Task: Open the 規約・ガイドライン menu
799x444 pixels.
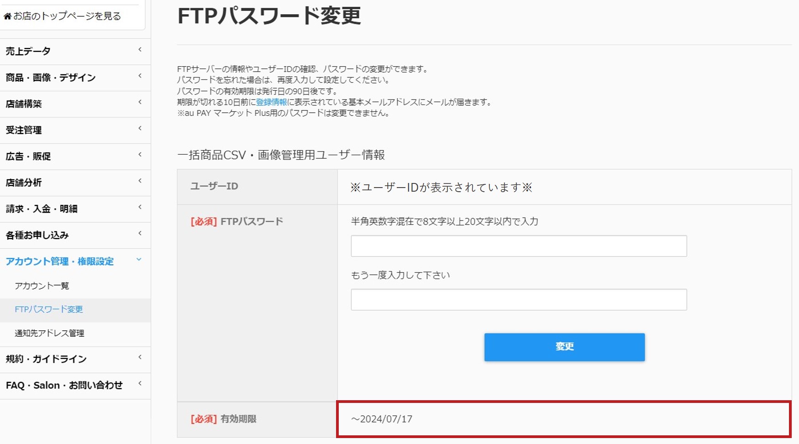Action: 75,360
